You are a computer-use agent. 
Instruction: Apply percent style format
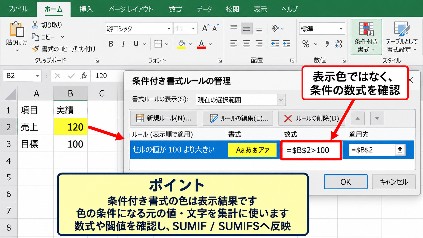click(306, 44)
